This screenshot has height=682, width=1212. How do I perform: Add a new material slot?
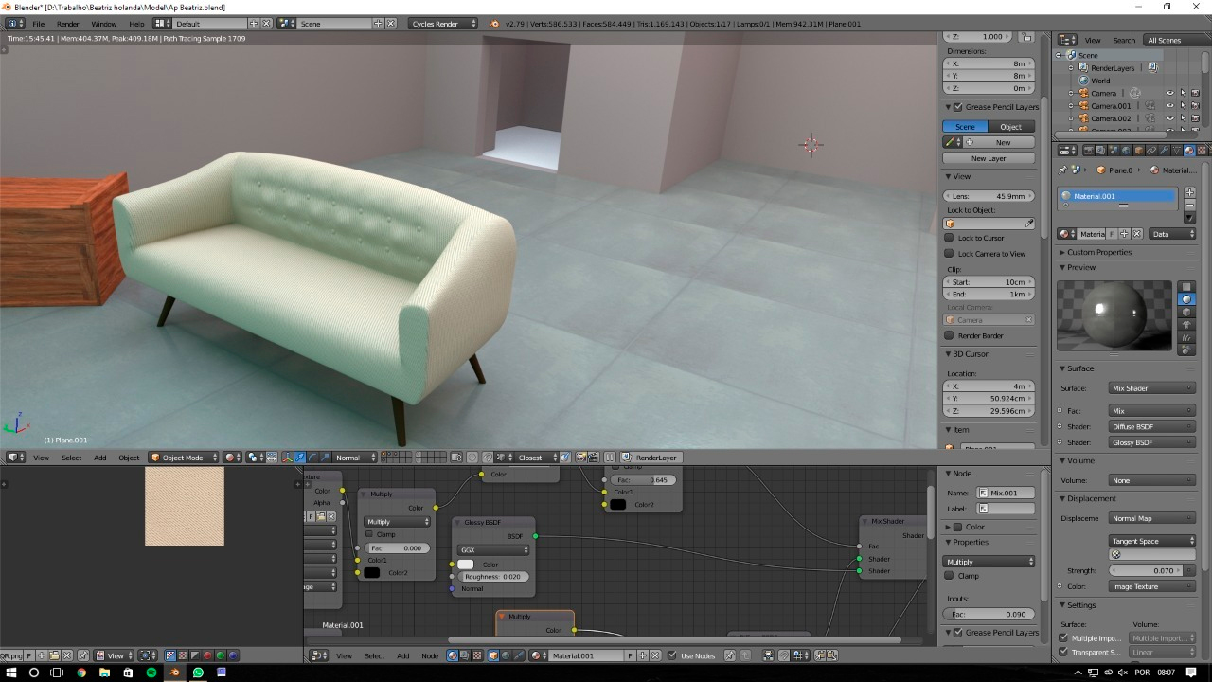1190,192
